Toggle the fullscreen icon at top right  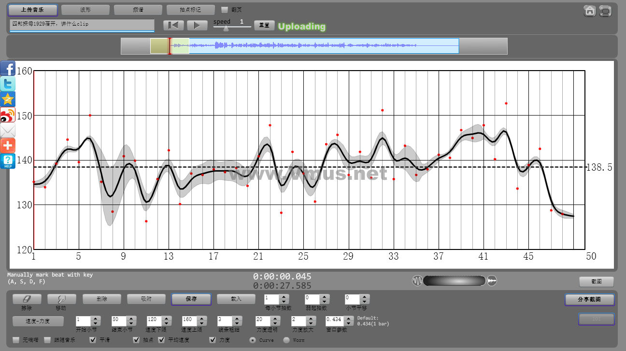606,11
